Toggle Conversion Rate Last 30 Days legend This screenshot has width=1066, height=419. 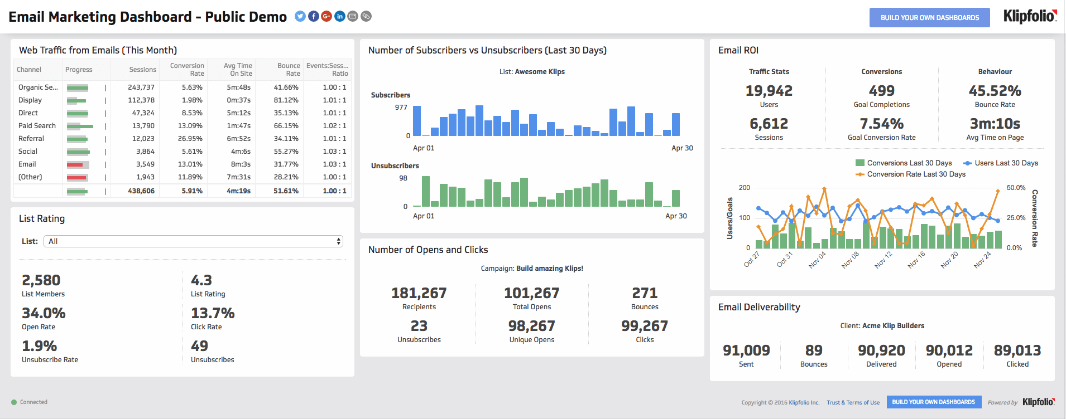[x=910, y=174]
